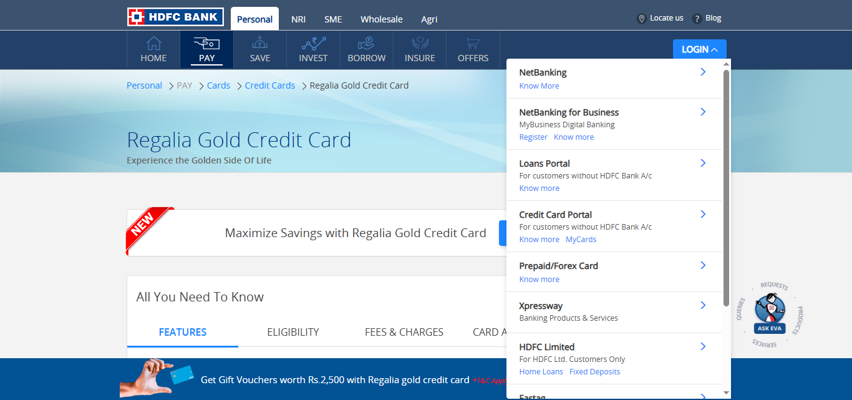Select the FEES & CHARGES tab
The height and width of the screenshot is (400, 852).
[x=404, y=332]
